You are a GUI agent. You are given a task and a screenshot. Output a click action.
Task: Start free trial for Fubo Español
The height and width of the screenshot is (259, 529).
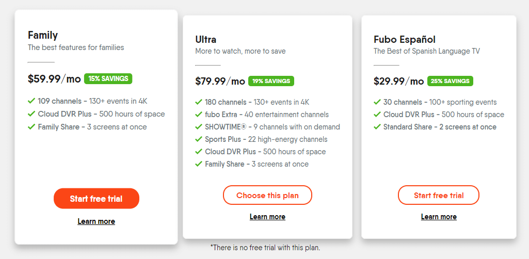(439, 196)
